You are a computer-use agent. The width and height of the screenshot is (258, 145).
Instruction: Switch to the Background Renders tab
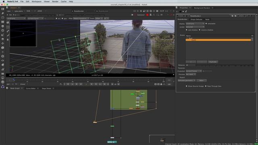pyautogui.click(x=202, y=8)
